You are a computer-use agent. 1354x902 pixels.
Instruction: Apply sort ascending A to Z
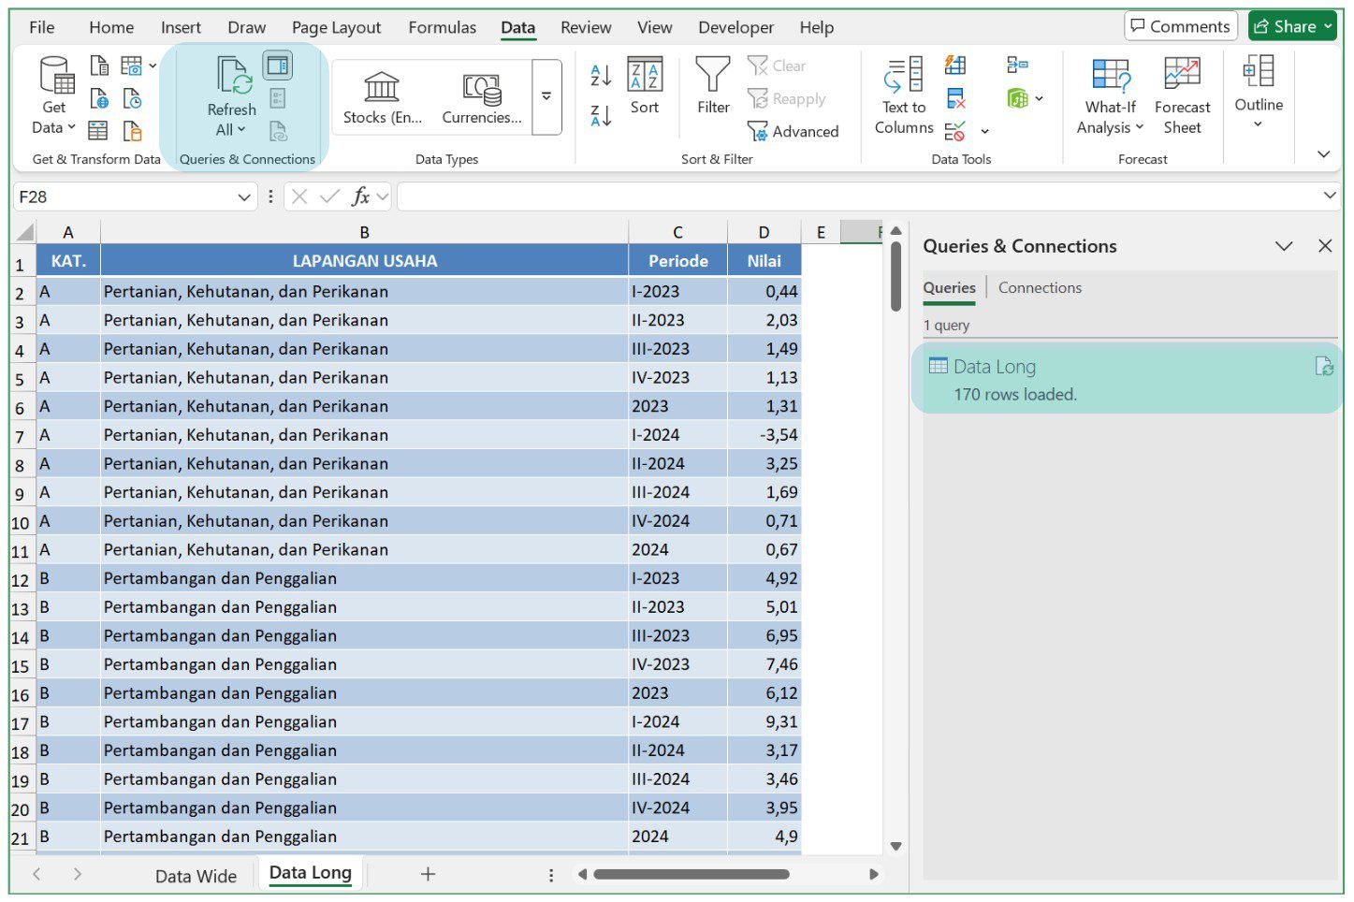600,74
